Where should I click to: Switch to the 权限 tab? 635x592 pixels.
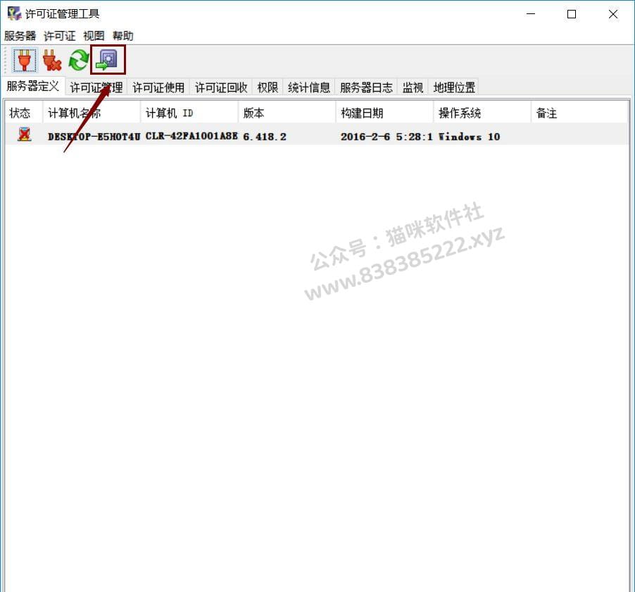pos(268,87)
